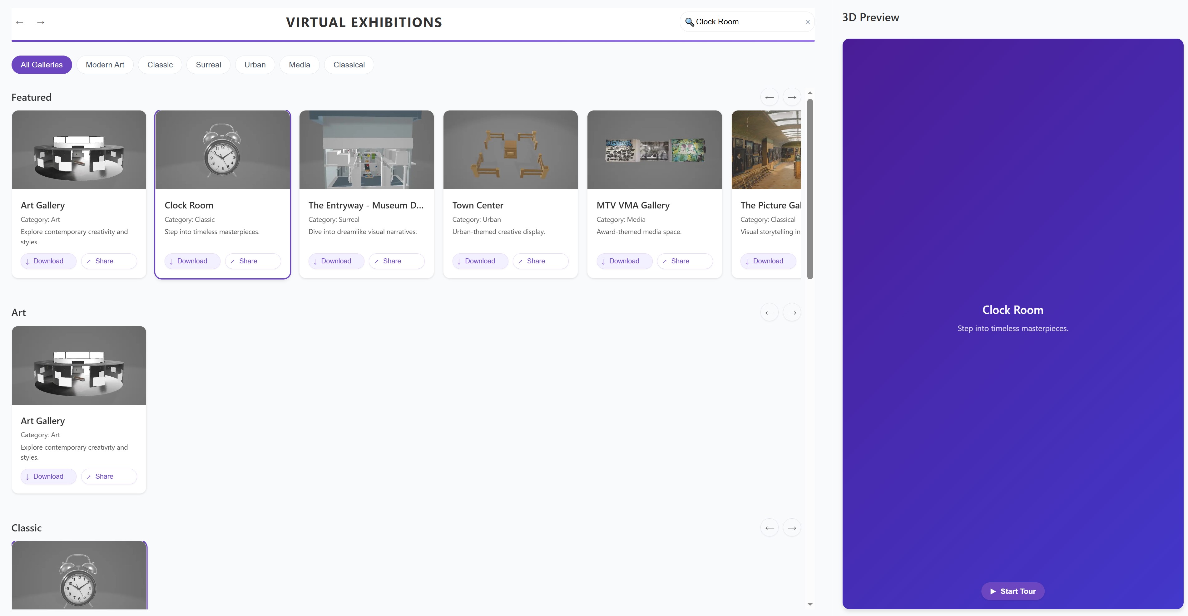Go to previous in Classic section
This screenshot has height=616, width=1188.
(x=769, y=528)
